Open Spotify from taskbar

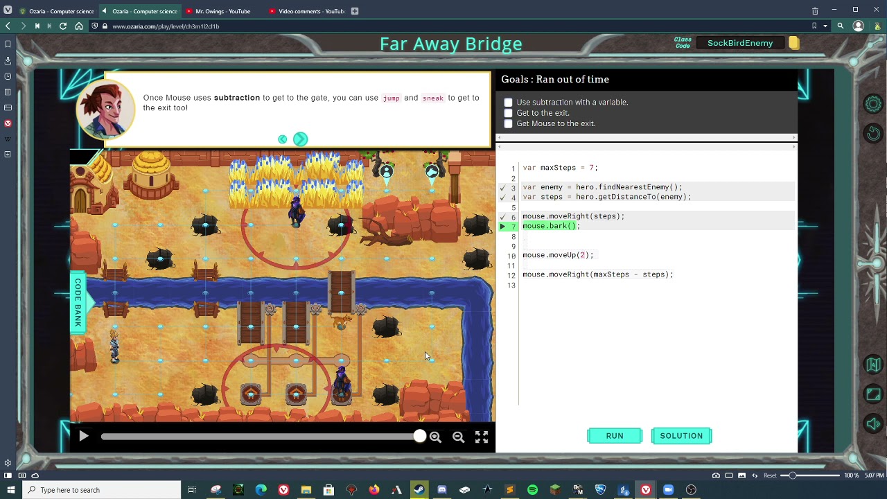(x=532, y=490)
